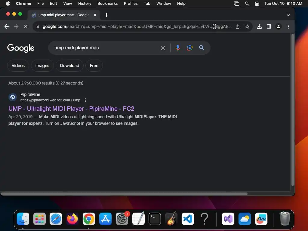The width and height of the screenshot is (308, 231).
Task: Open the Help menu
Action: (x=181, y=3)
